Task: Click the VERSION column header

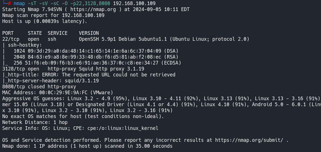Action: [x=89, y=33]
